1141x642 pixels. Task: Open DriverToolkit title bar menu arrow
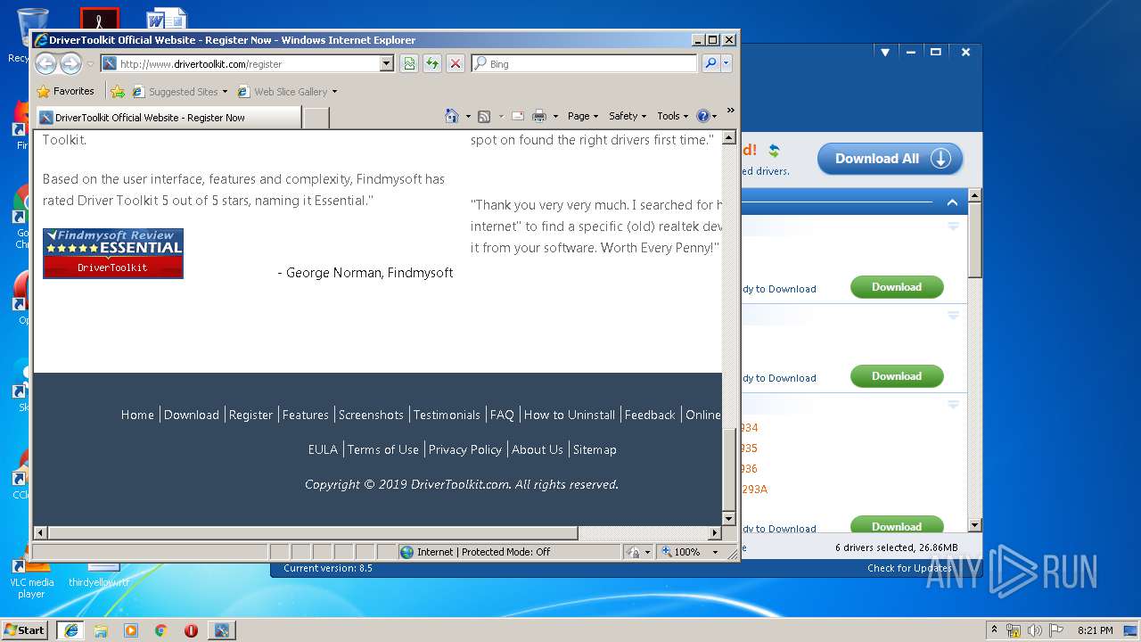[885, 52]
